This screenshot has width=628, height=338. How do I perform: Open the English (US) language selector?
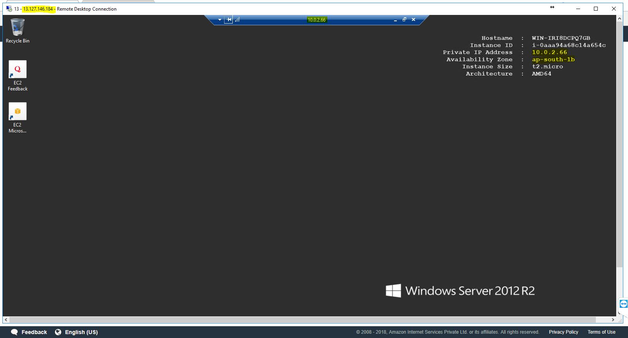pos(77,332)
